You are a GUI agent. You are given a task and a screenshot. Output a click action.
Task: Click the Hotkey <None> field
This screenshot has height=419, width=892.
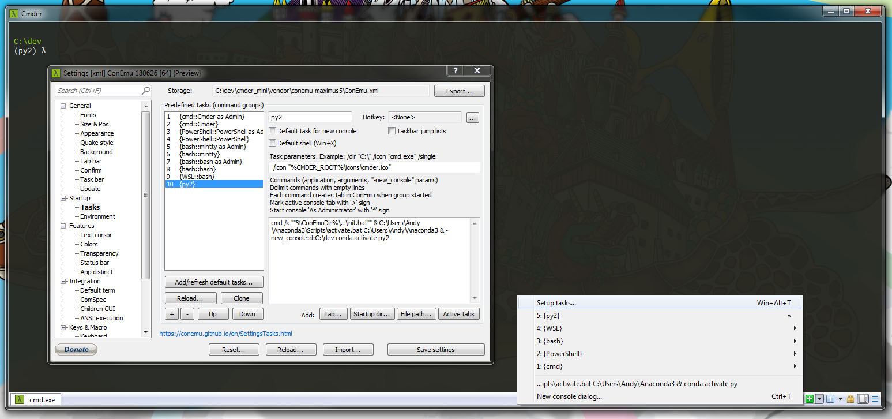[425, 117]
